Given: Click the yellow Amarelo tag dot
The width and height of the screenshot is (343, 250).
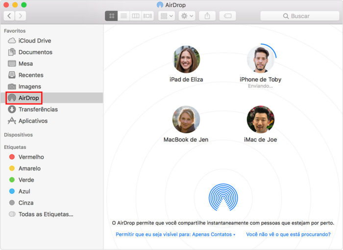Looking at the screenshot, I should pos(12,168).
